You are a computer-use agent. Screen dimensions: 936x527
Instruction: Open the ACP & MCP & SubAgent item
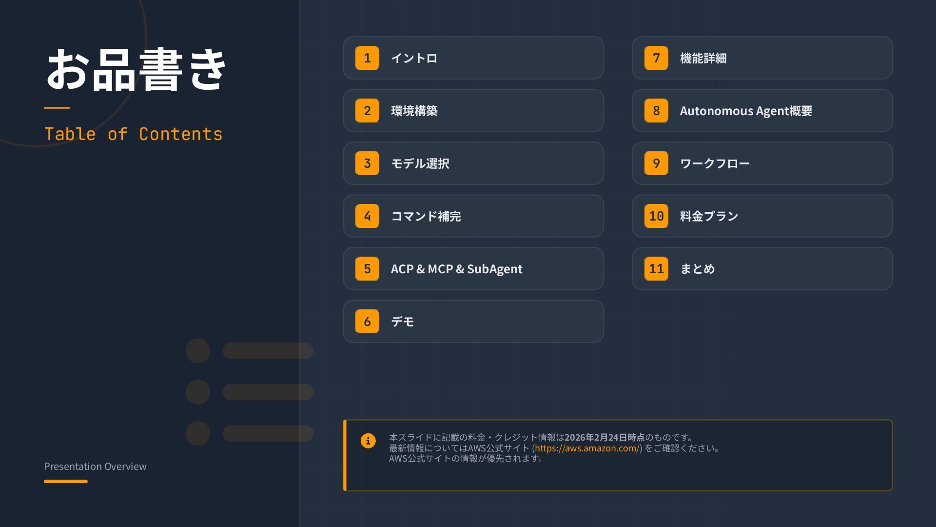coord(456,269)
